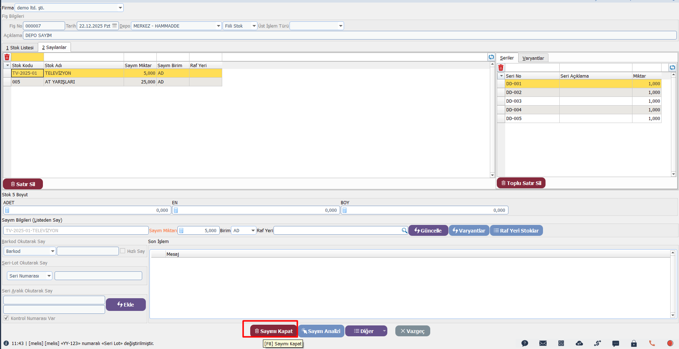Click the currency exchange dollar icon

pyautogui.click(x=597, y=343)
